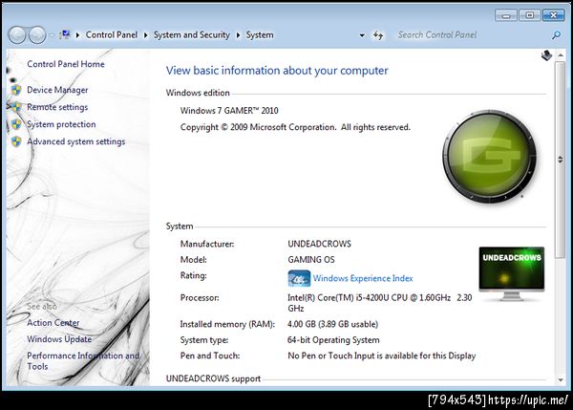Open Control Panel Home
Screen dimensions: 573x410
click(x=66, y=64)
